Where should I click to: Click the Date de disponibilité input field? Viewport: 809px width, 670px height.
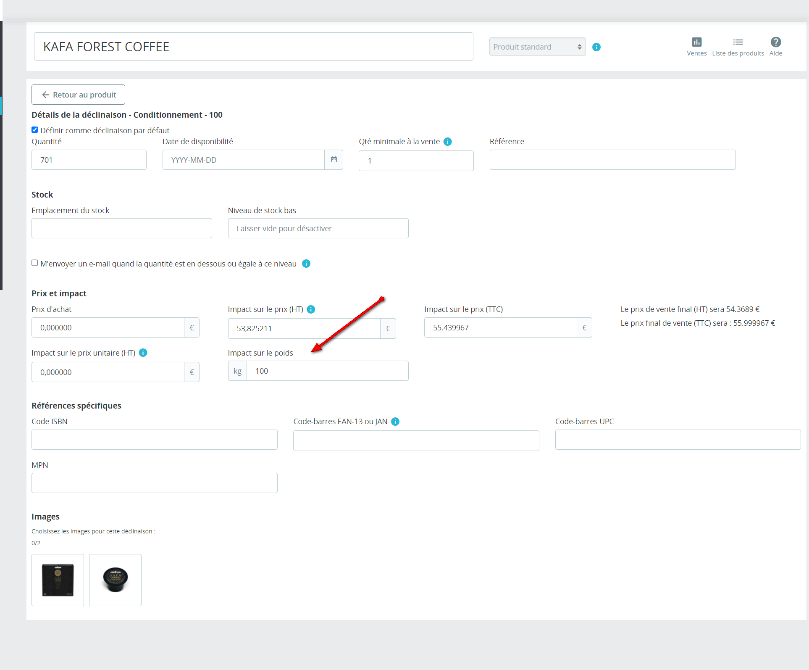[244, 160]
